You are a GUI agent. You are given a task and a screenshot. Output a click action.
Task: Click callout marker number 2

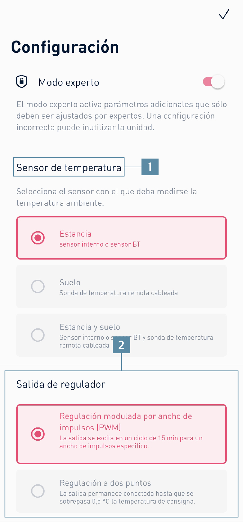[x=122, y=345]
